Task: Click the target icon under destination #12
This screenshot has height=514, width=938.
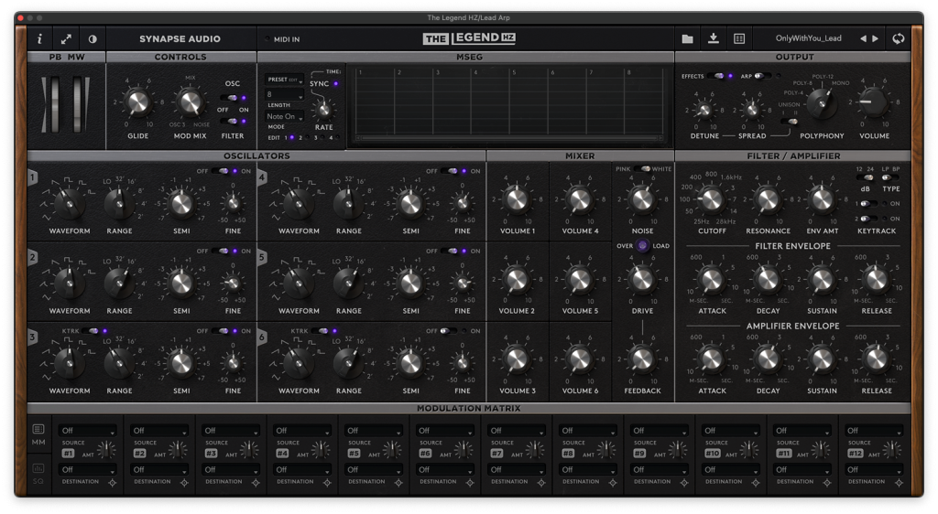Action: click(x=899, y=482)
